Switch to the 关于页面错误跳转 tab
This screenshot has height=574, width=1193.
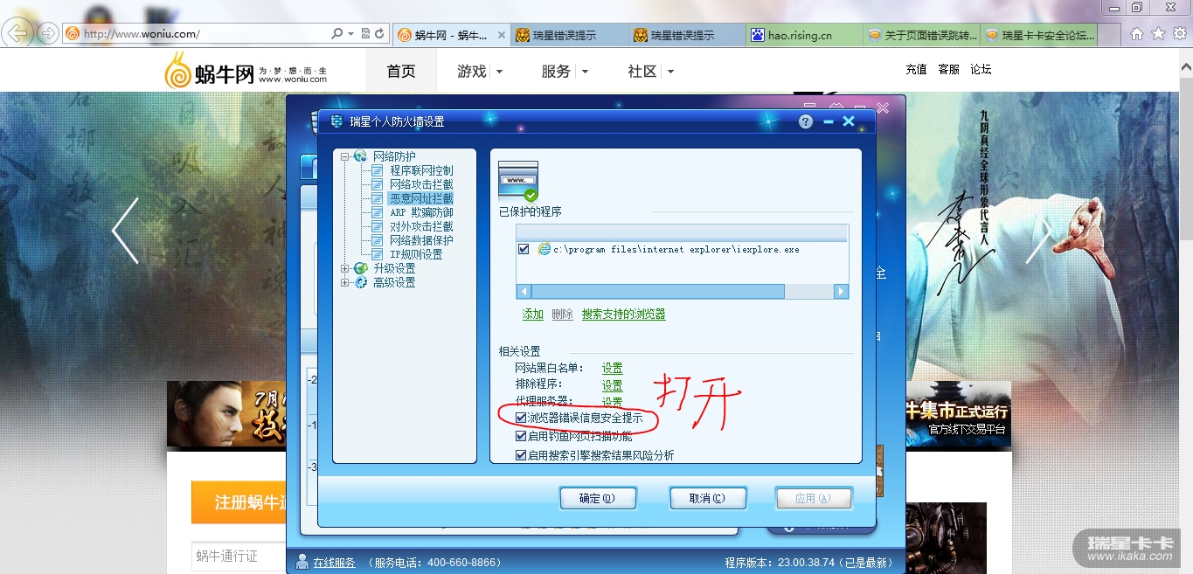point(919,35)
